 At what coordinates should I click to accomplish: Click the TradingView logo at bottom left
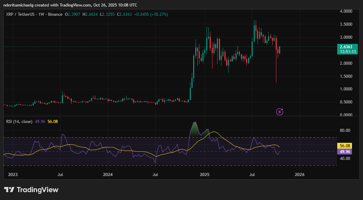31,190
